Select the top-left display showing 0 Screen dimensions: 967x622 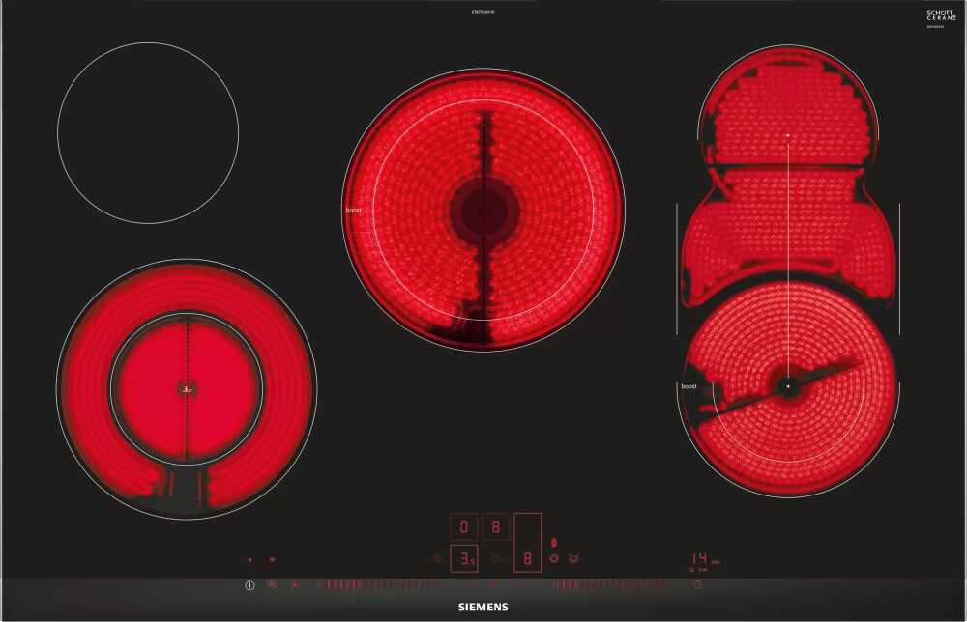464,526
